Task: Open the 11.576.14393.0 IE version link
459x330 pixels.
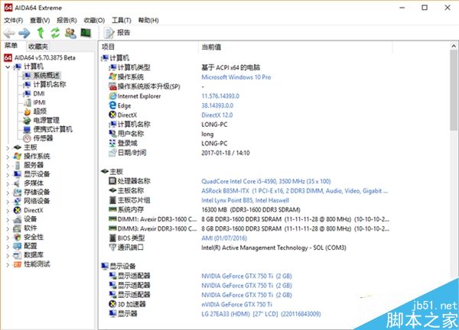Action: [x=220, y=96]
